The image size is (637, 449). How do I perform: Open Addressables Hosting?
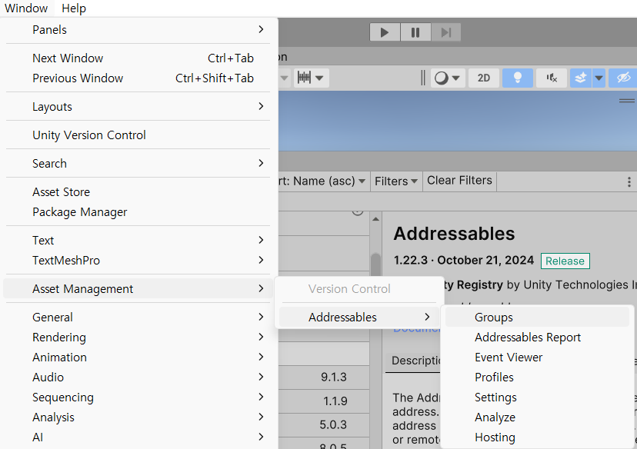(x=537, y=437)
